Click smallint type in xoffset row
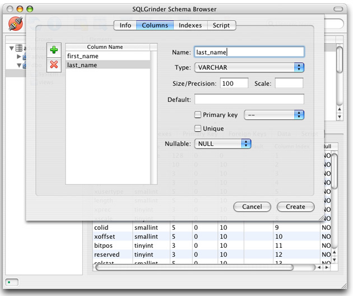This screenshot has width=353, height=296. point(146,237)
